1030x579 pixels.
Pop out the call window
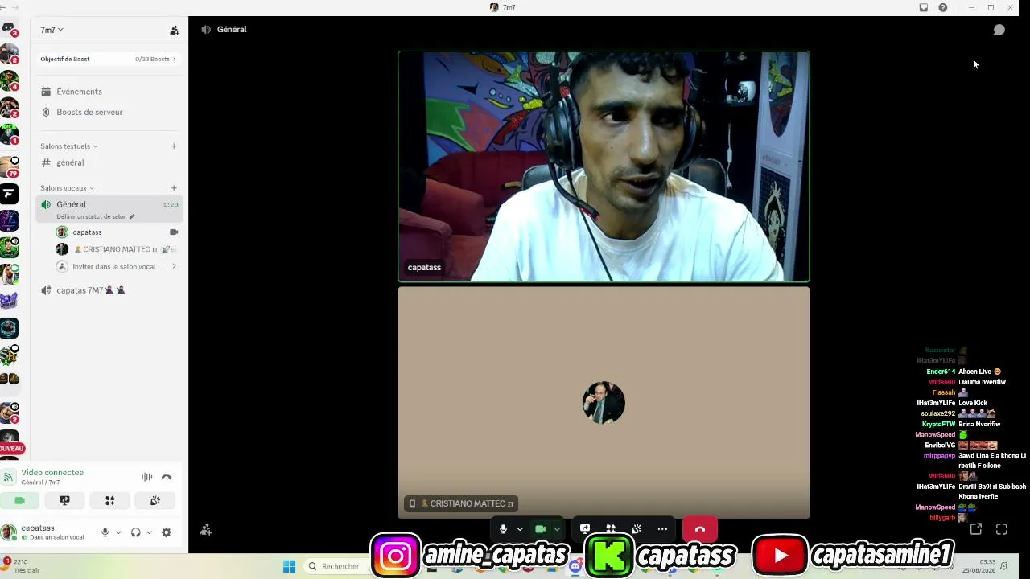pyautogui.click(x=976, y=529)
